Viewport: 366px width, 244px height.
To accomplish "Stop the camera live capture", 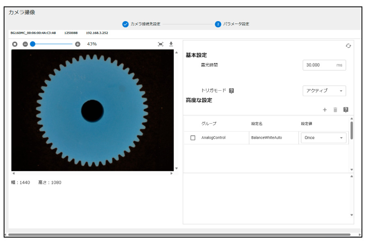I will coord(15,44).
